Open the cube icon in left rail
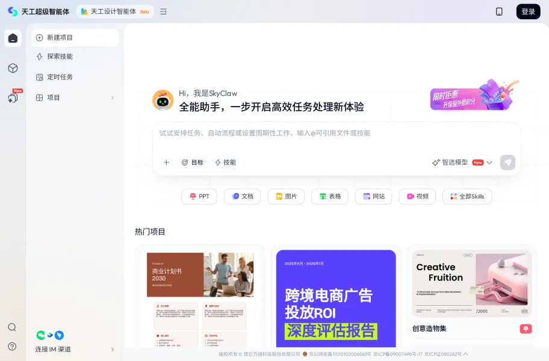Image resolution: width=549 pixels, height=361 pixels. 13,68
